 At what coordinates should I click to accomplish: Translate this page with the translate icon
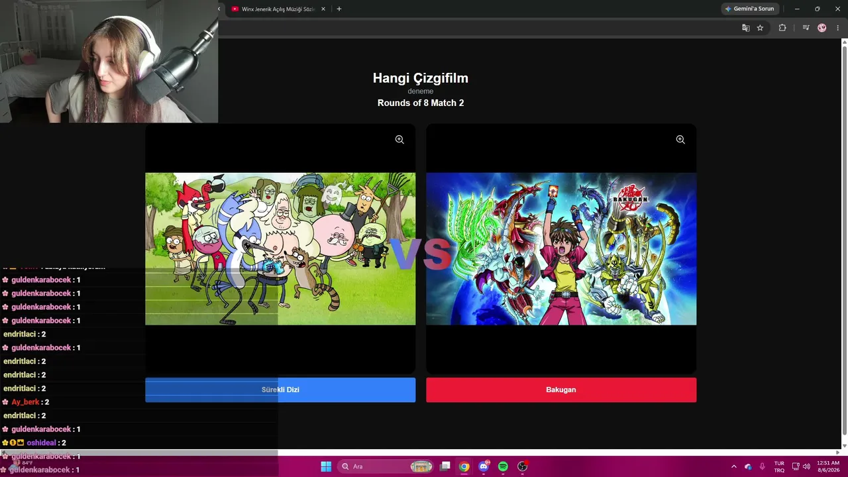tap(746, 28)
